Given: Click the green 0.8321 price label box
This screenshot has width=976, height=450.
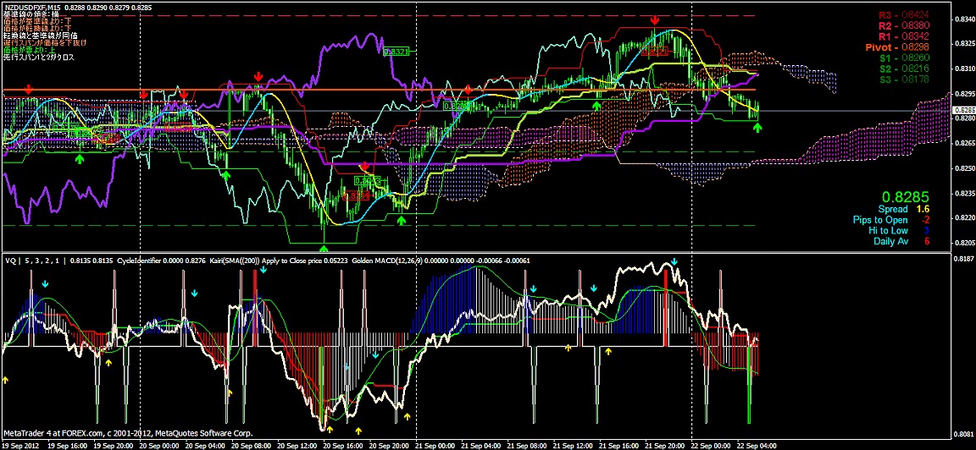Looking at the screenshot, I should [x=396, y=52].
